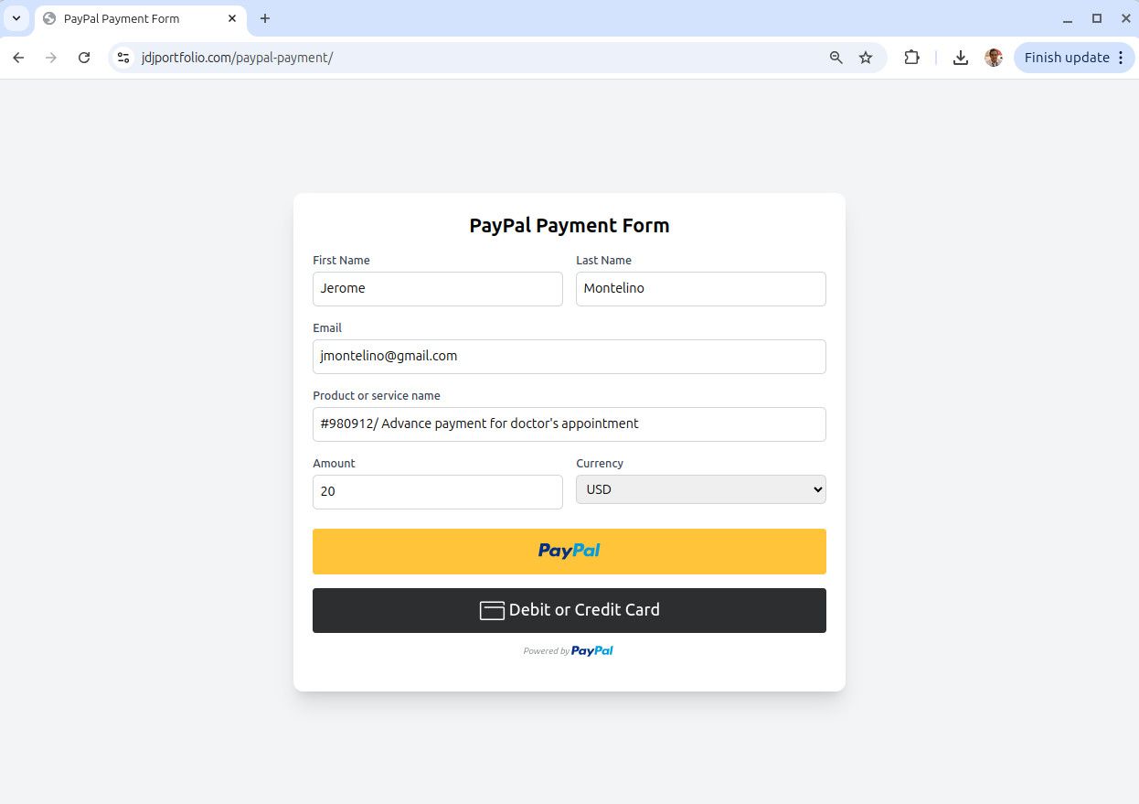
Task: Click the Amount field
Action: [x=437, y=492]
